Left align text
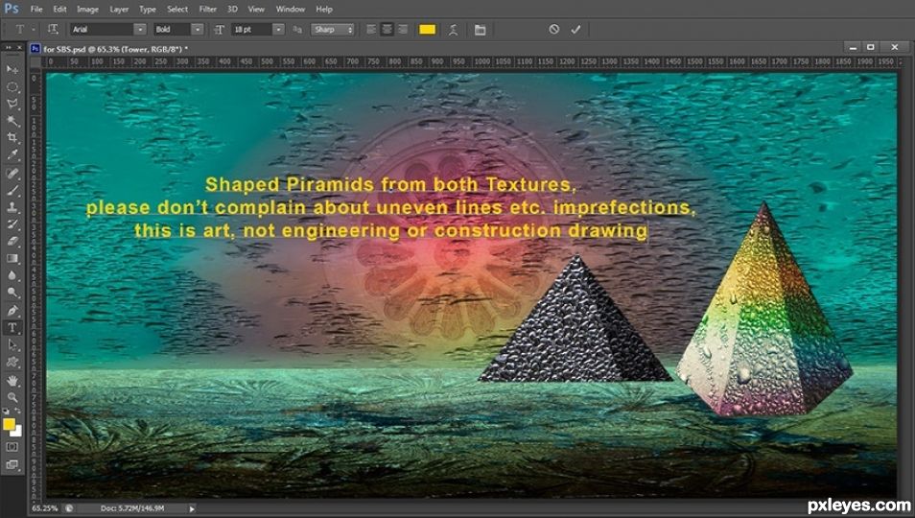Image resolution: width=915 pixels, height=518 pixels. [x=371, y=29]
